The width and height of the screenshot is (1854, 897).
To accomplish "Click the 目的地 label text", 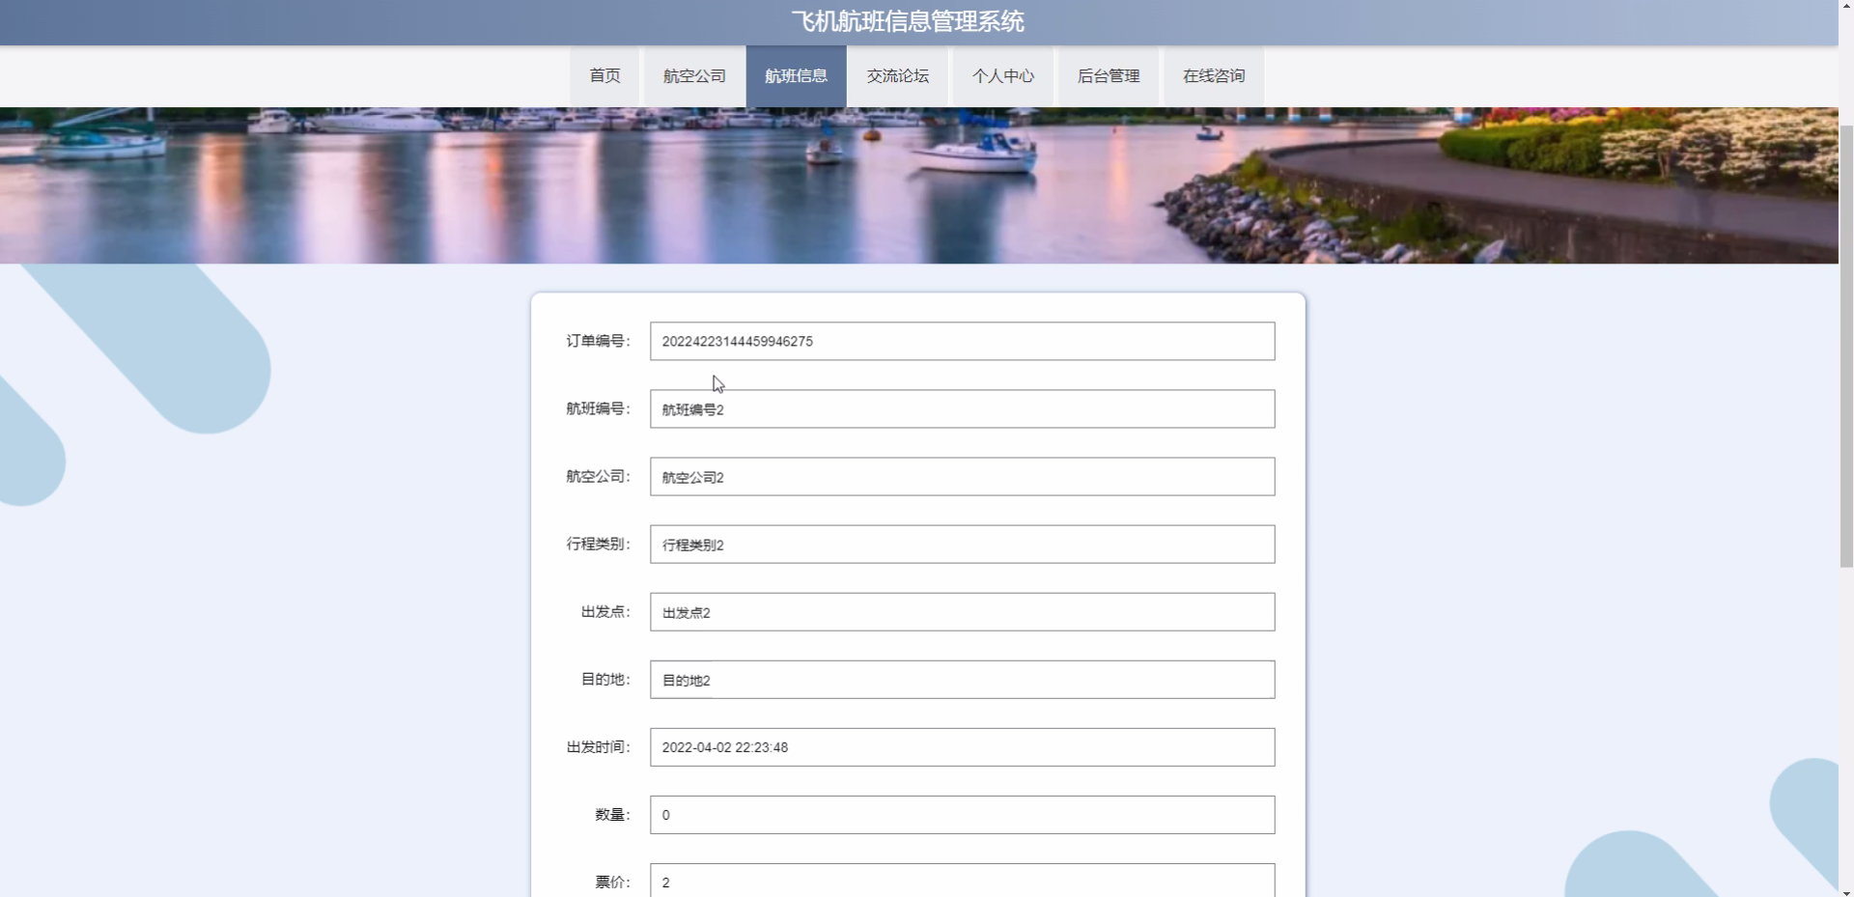I will pos(605,679).
